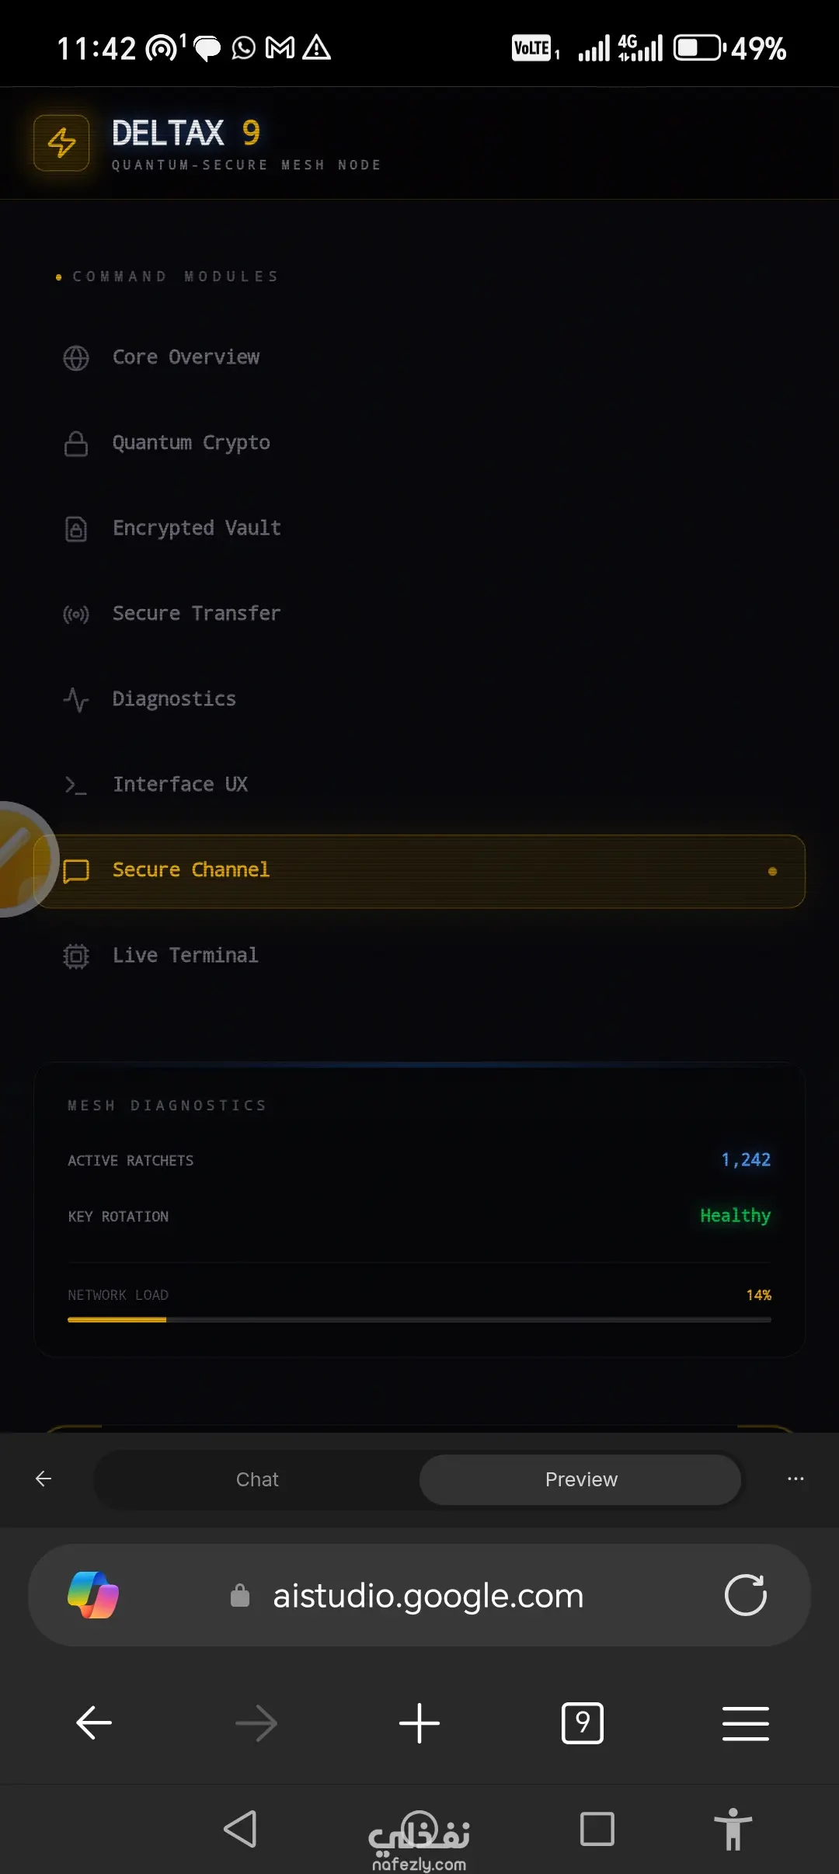Click the Network Load progress bar

pos(419,1319)
